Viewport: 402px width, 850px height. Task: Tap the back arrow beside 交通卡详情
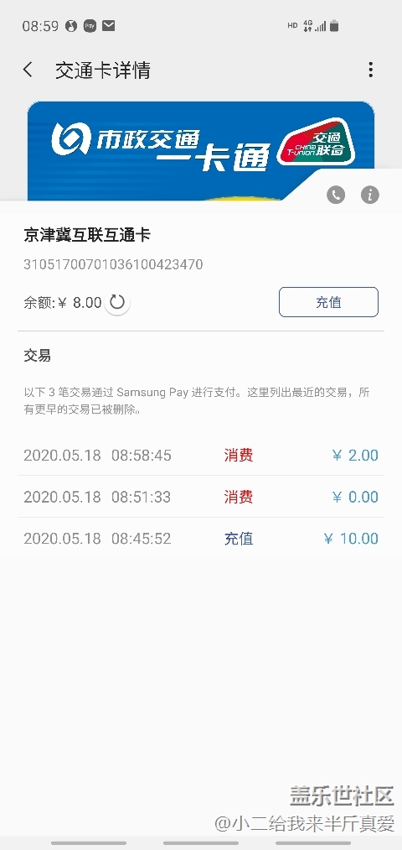point(28,70)
